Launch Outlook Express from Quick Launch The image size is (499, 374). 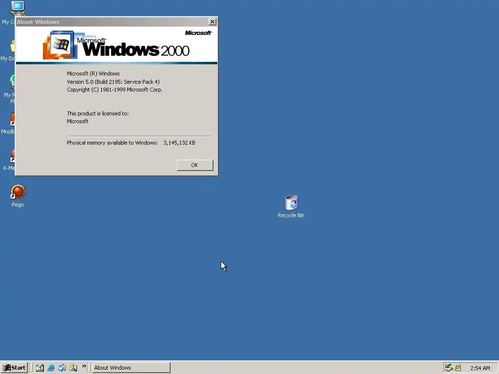62,368
